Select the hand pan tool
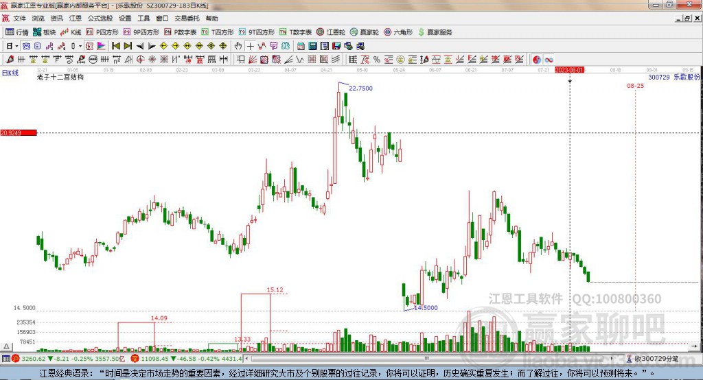 [238, 46]
